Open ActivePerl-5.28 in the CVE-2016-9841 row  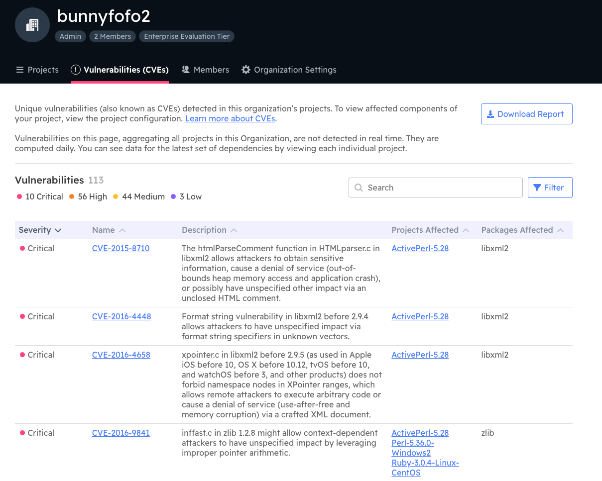[x=420, y=433]
